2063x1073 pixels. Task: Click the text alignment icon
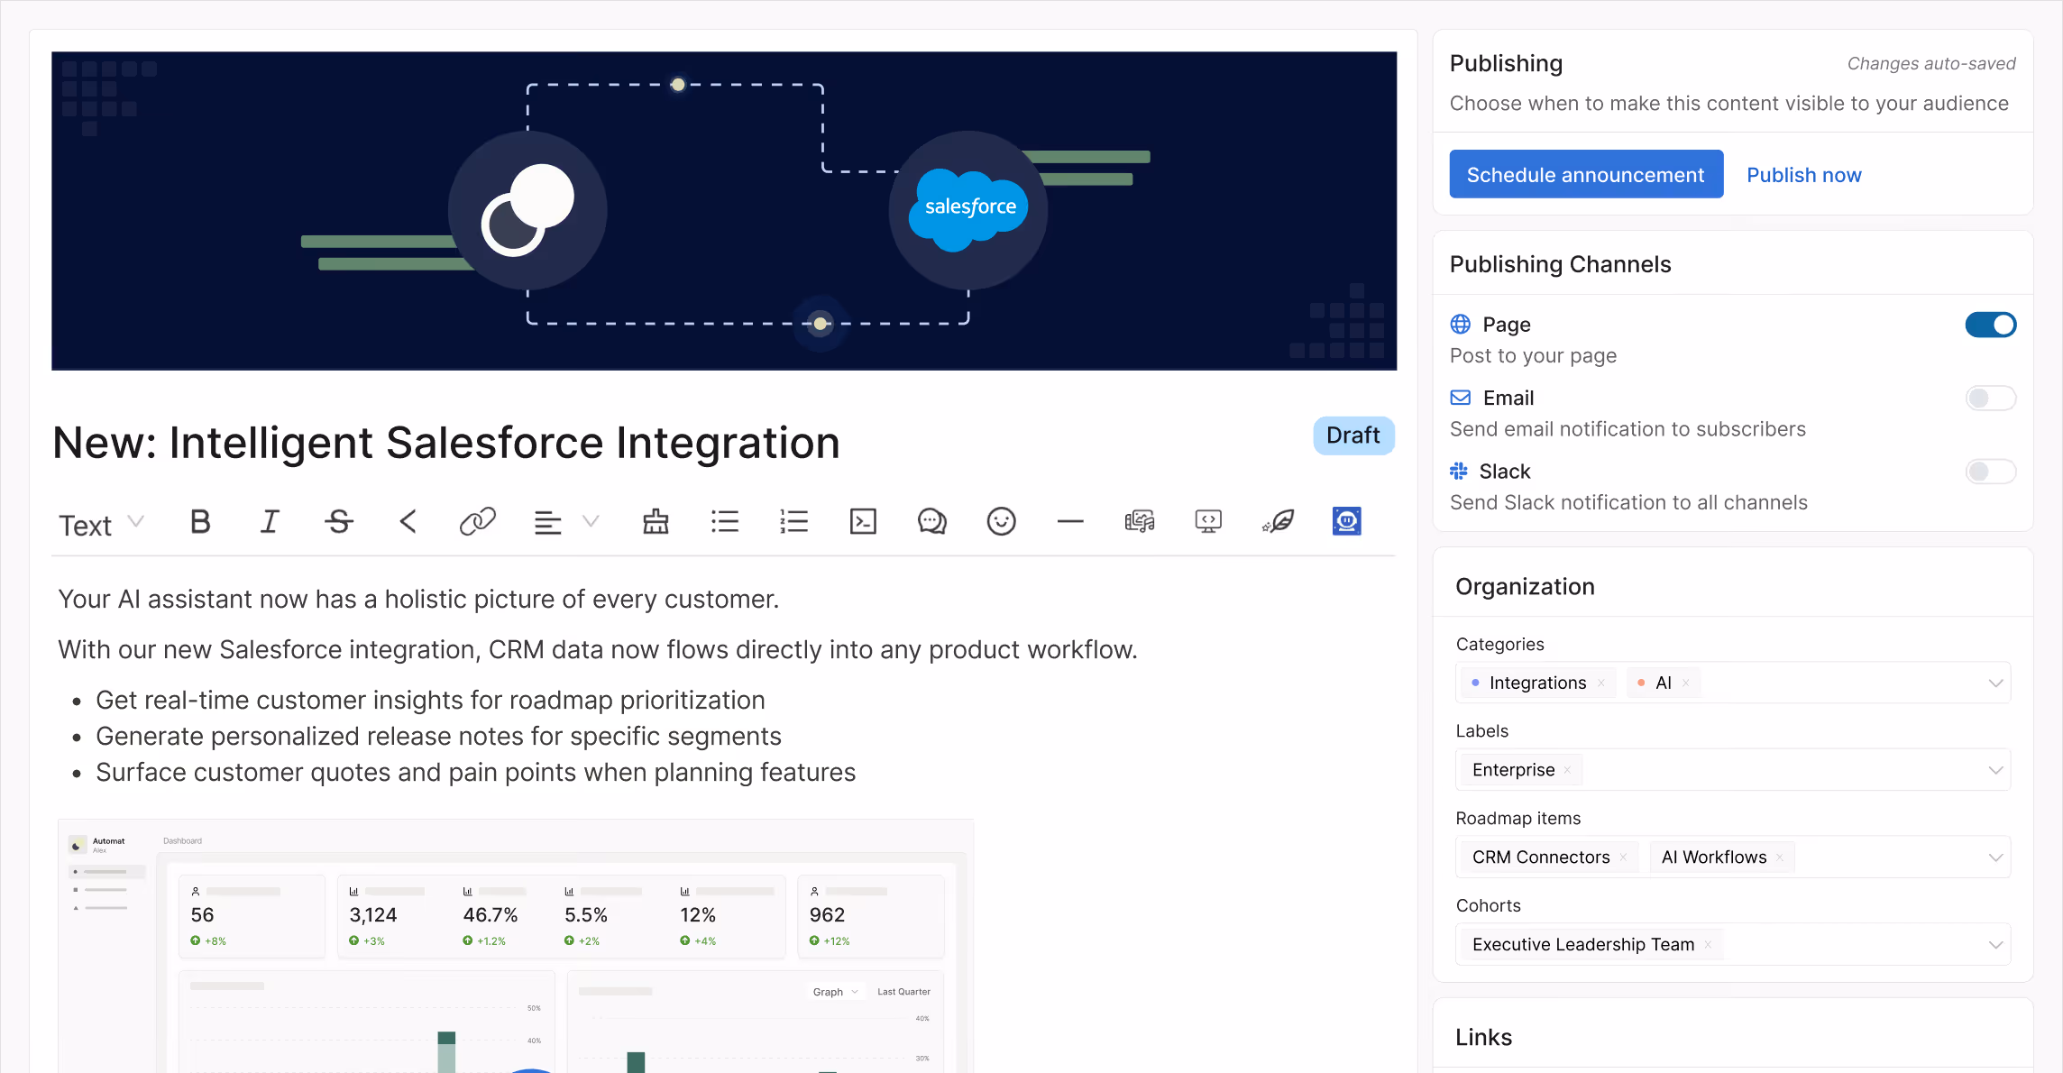(547, 522)
